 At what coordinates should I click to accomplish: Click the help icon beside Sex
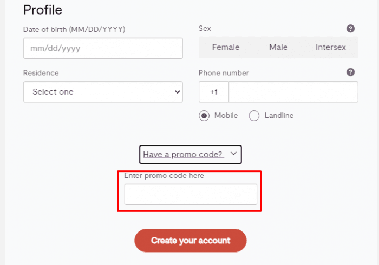pos(350,29)
